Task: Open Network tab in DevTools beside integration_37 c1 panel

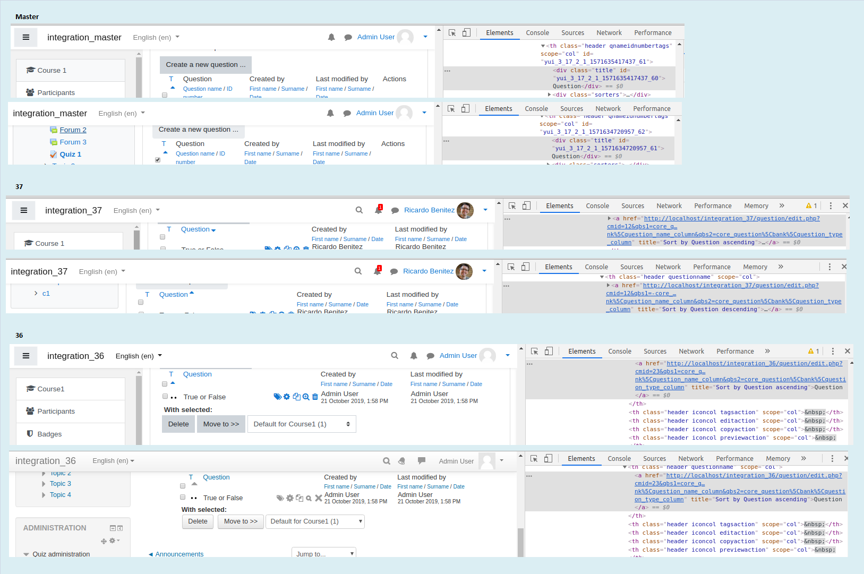Action: 668,267
